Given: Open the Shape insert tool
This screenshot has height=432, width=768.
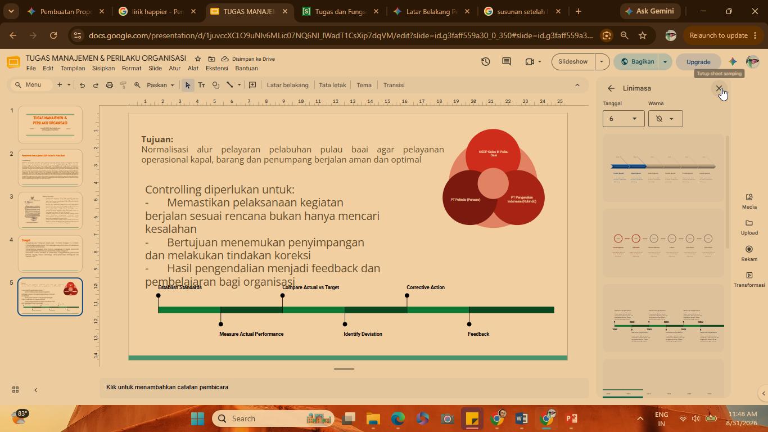Looking at the screenshot, I should pyautogui.click(x=216, y=85).
